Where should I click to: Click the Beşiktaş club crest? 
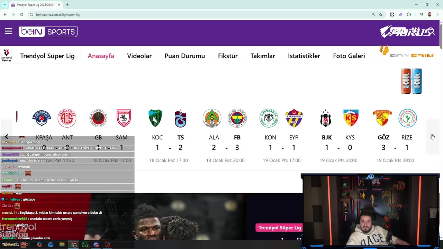click(x=325, y=118)
